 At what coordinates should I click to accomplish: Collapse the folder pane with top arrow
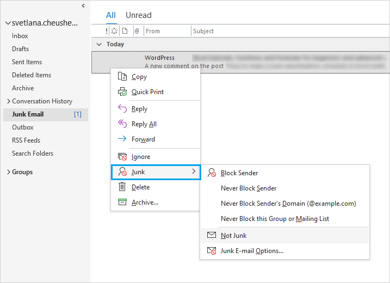(x=83, y=5)
